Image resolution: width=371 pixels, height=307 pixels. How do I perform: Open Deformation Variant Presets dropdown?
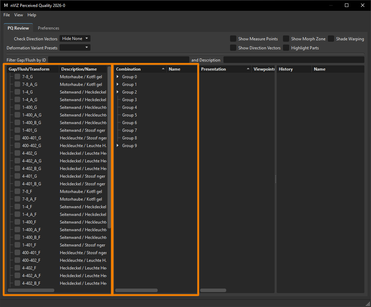(75, 48)
